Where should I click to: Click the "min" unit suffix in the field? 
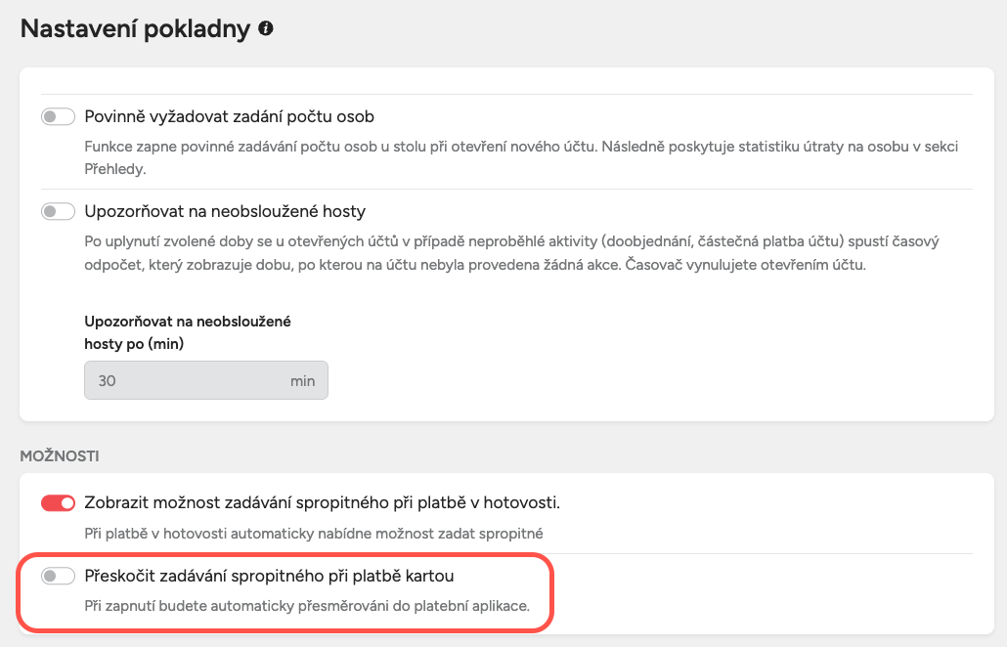pyautogui.click(x=303, y=381)
